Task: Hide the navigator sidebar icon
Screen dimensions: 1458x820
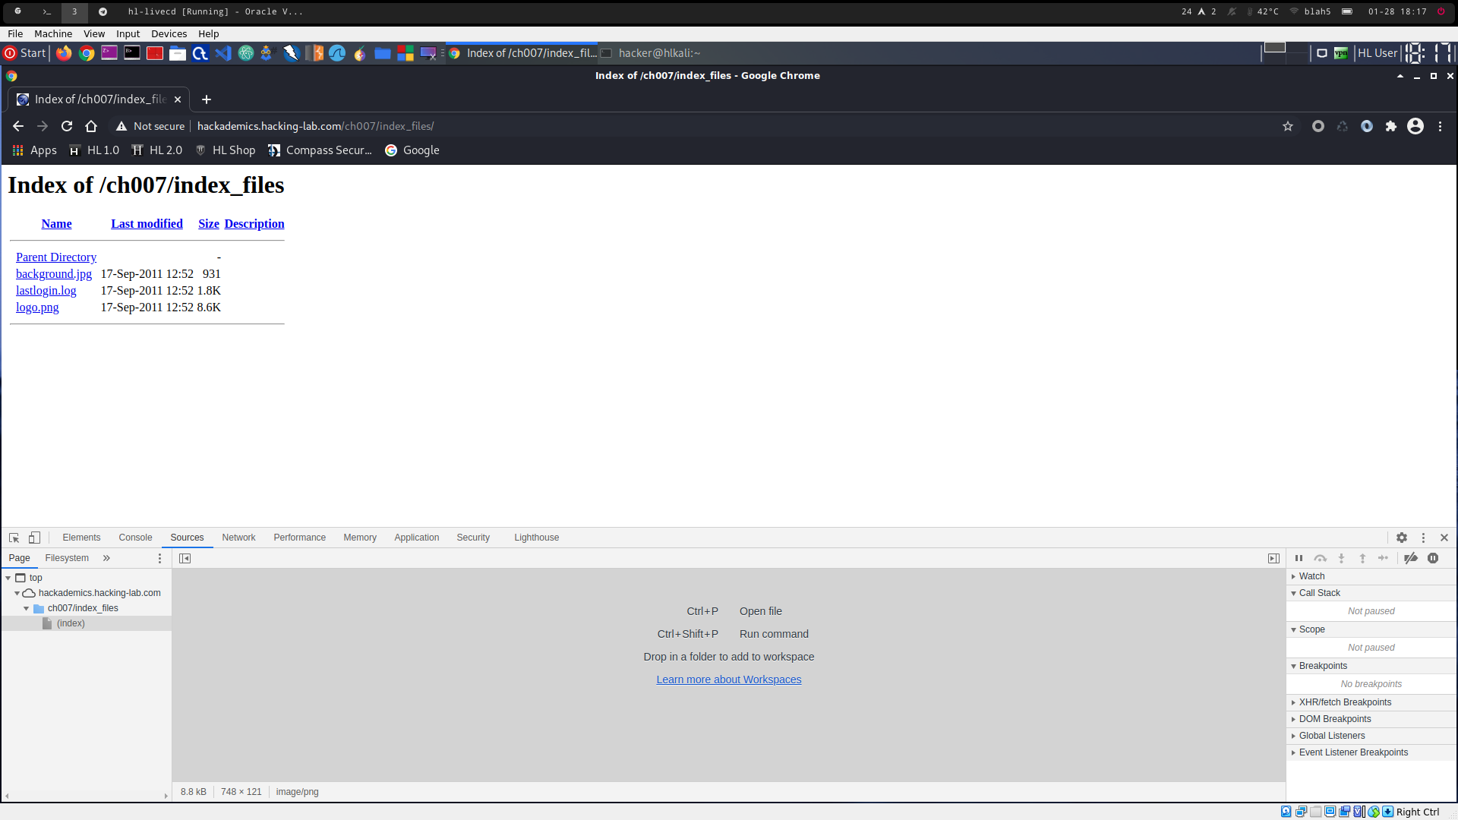Action: [x=185, y=558]
